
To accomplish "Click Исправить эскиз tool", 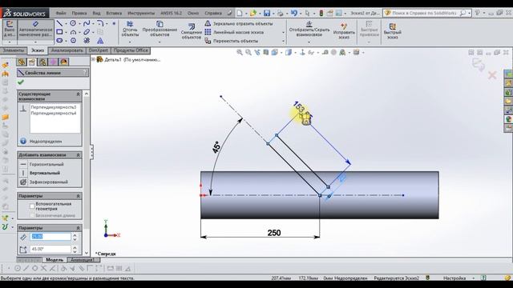I will (x=344, y=30).
